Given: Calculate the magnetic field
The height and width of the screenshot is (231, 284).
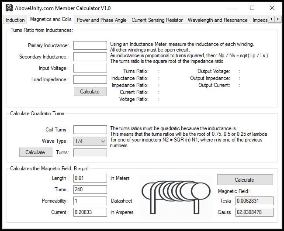Looking at the screenshot, I should click(x=245, y=179).
